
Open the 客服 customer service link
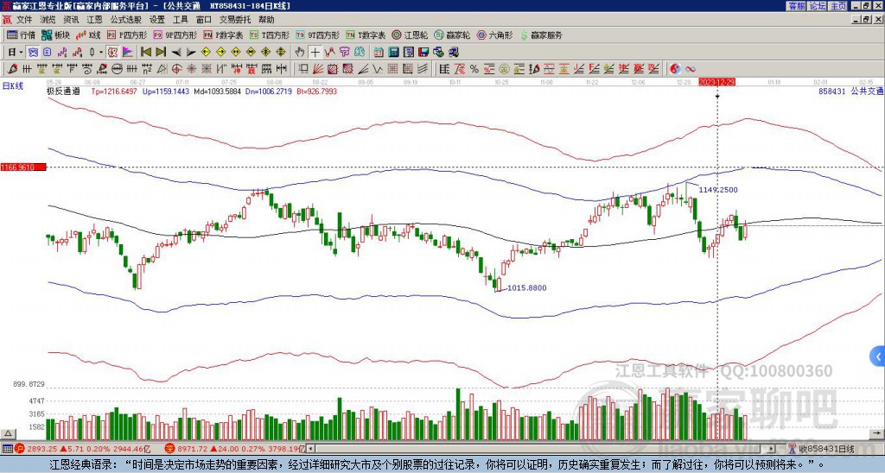point(796,6)
